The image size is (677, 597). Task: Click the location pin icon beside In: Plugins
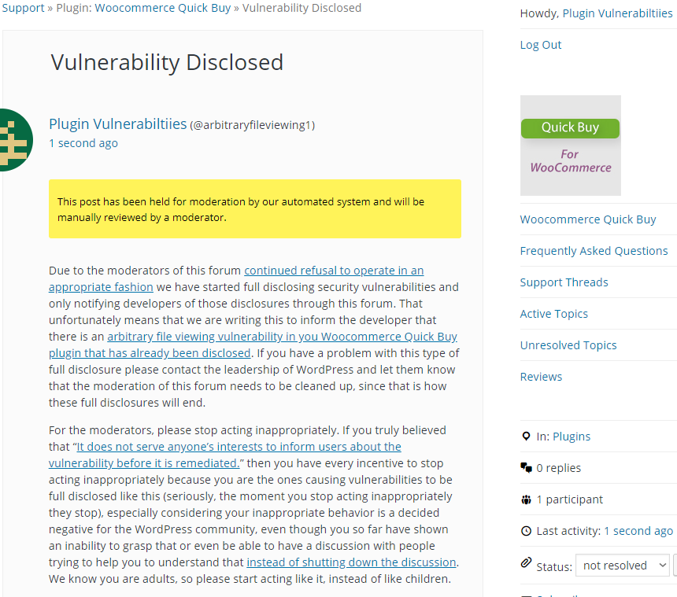526,436
